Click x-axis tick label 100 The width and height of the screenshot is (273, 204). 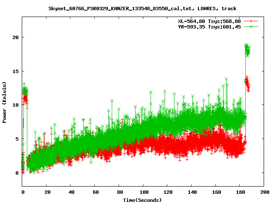[x=144, y=192]
